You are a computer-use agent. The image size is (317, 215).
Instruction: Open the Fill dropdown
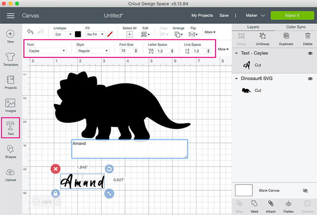pos(95,34)
